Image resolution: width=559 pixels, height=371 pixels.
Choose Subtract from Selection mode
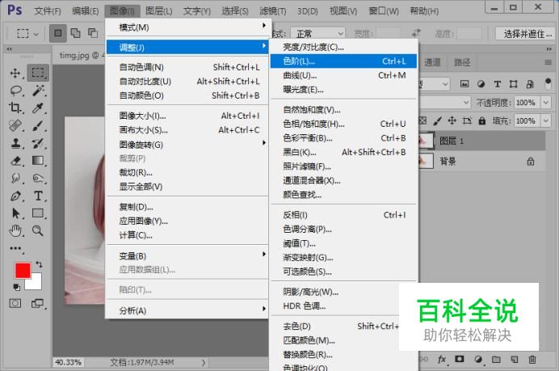[x=93, y=33]
